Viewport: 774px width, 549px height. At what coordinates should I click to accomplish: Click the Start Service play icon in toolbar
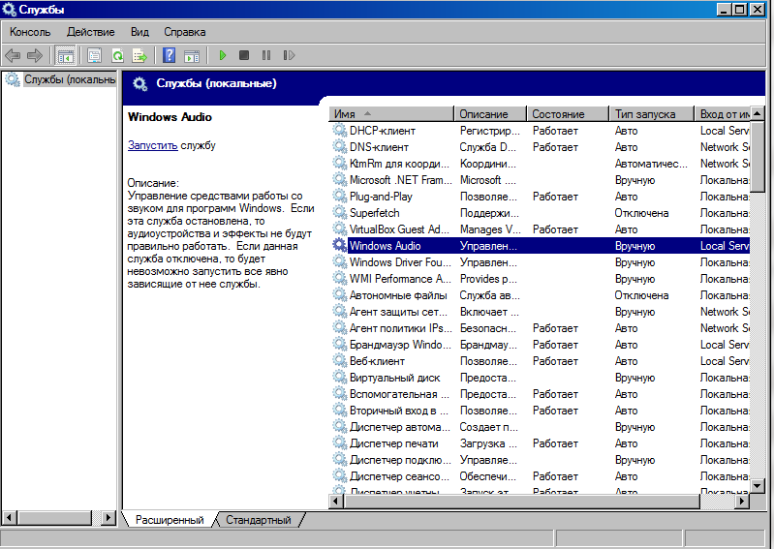pyautogui.click(x=223, y=56)
